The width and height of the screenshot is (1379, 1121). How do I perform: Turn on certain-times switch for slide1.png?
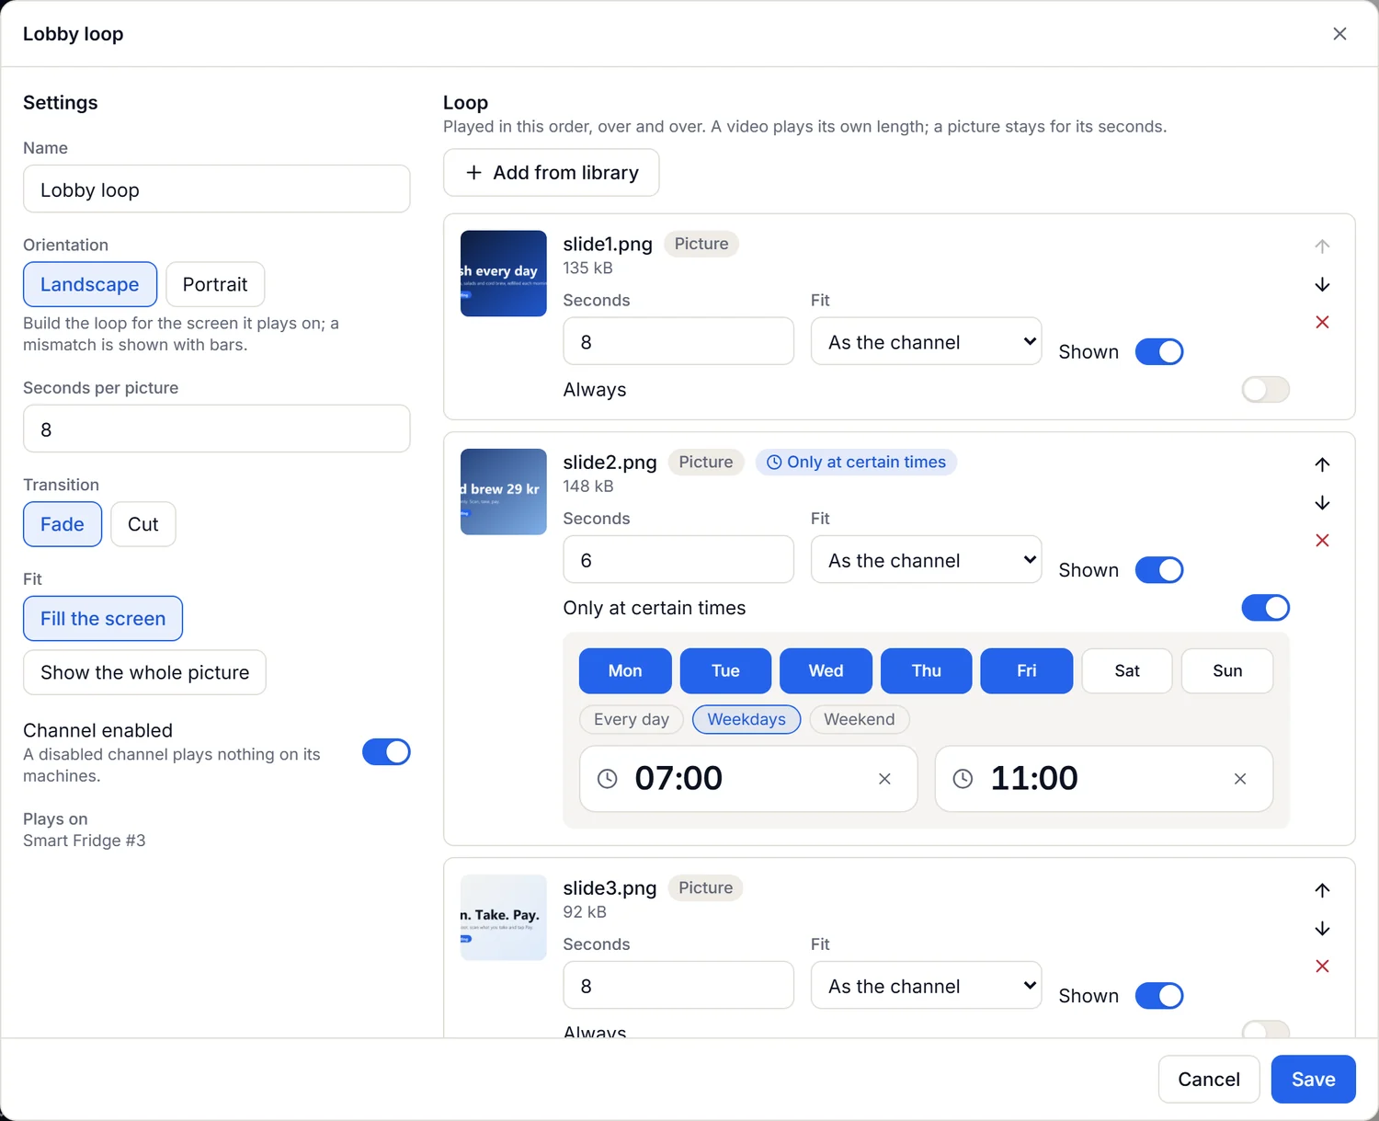click(x=1266, y=390)
